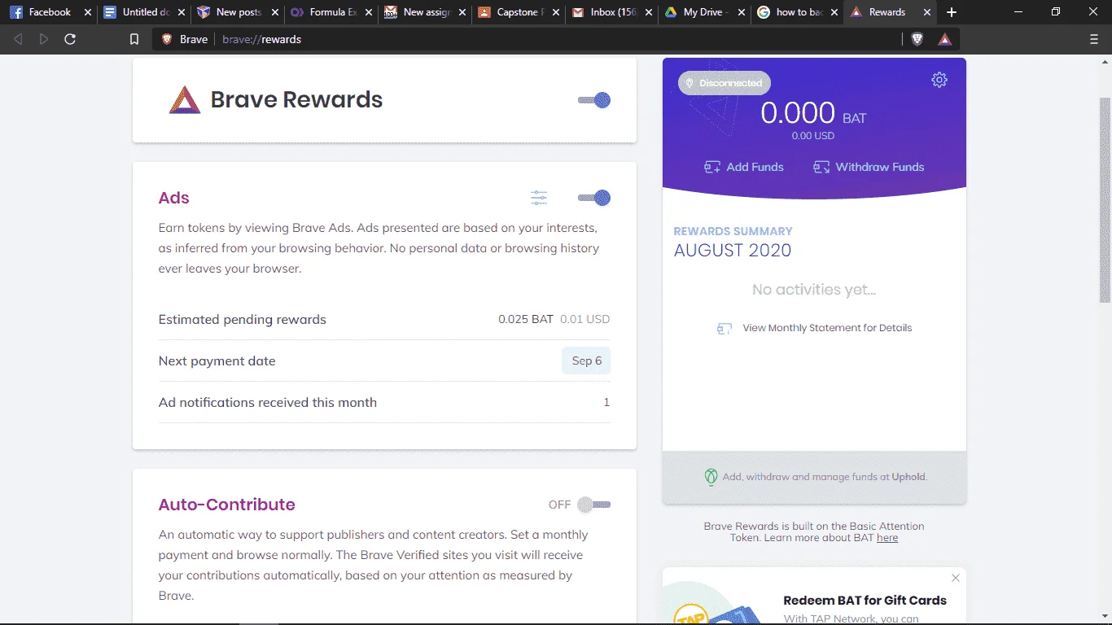Open the 'here' link about BAT
1112x625 pixels.
[887, 538]
